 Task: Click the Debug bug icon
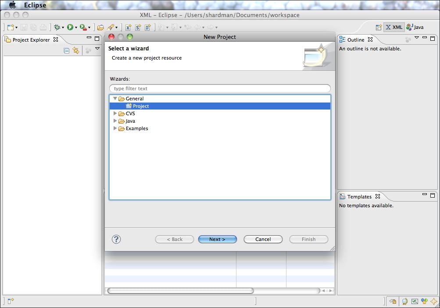[57, 27]
